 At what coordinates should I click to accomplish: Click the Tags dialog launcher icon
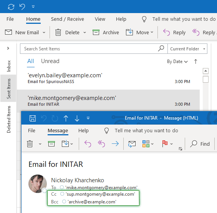point(181,149)
